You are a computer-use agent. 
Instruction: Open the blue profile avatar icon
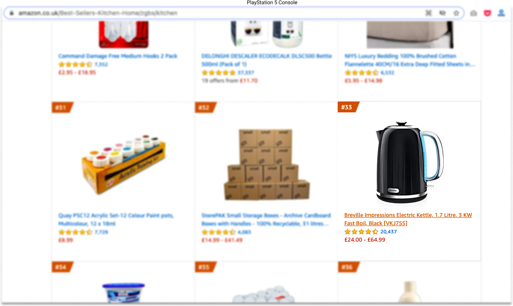[x=501, y=13]
